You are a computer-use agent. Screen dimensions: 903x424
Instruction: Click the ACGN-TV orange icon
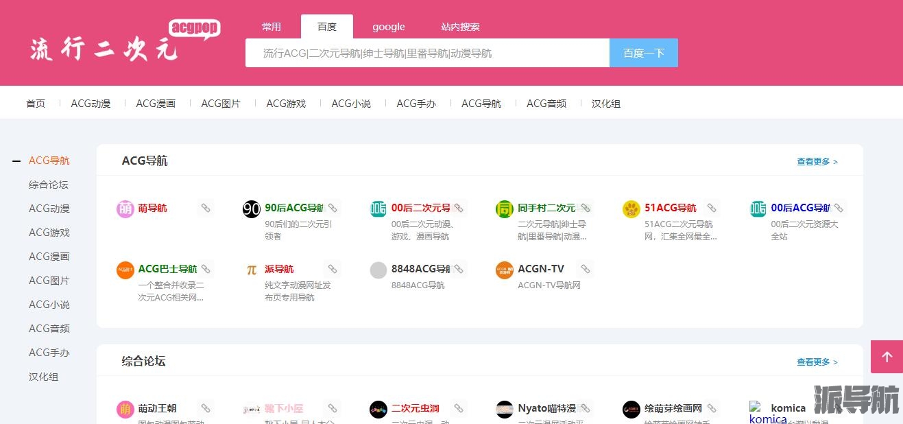(505, 270)
